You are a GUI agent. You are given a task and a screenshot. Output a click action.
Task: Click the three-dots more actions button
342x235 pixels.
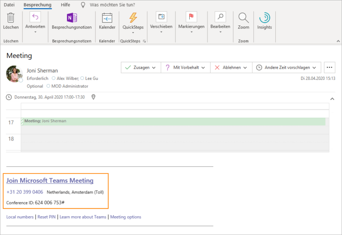coord(330,67)
